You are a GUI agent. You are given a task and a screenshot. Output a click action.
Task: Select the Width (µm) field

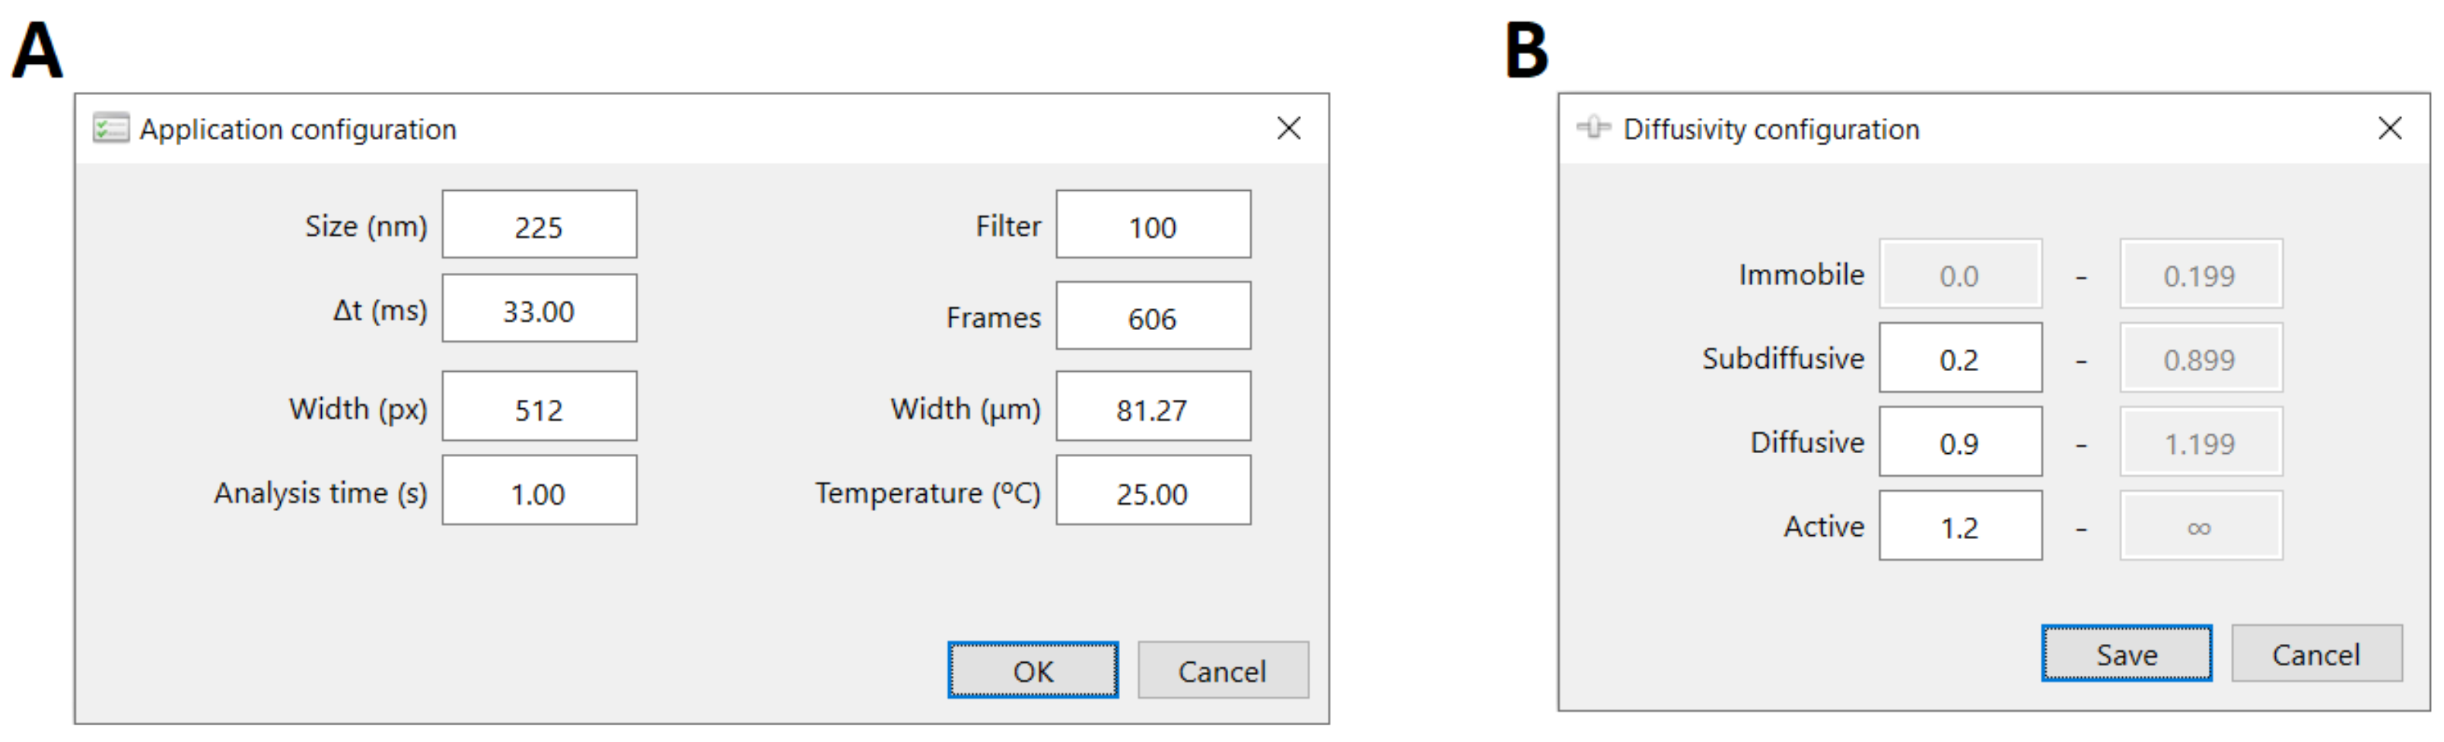(x=1152, y=407)
